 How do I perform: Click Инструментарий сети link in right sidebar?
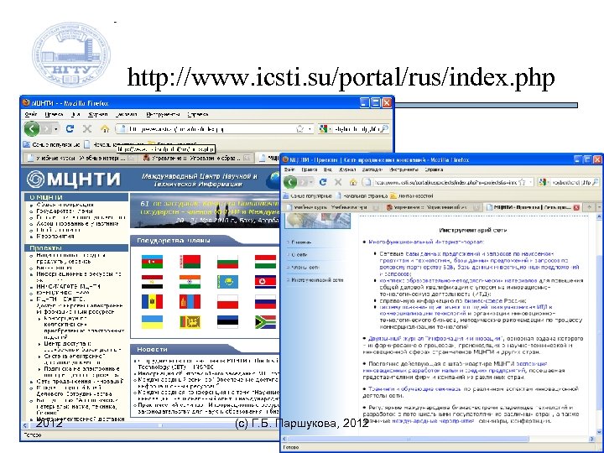click(x=317, y=280)
